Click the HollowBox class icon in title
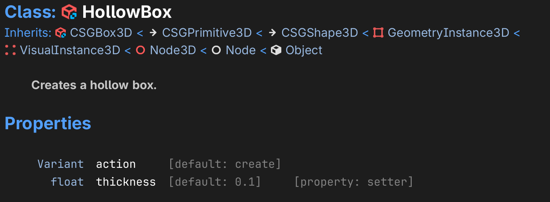 (69, 12)
